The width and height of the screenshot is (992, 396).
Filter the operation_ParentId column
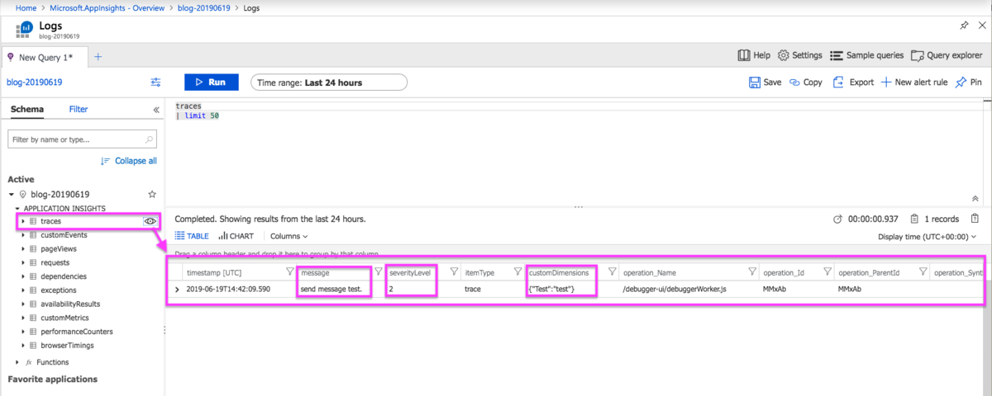(x=923, y=271)
